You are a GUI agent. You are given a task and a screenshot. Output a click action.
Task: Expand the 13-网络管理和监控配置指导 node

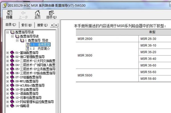(7, 102)
